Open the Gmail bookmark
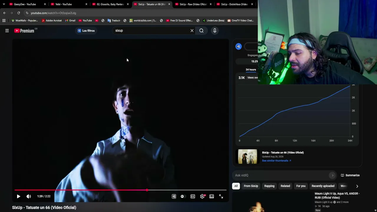 (x=70, y=21)
